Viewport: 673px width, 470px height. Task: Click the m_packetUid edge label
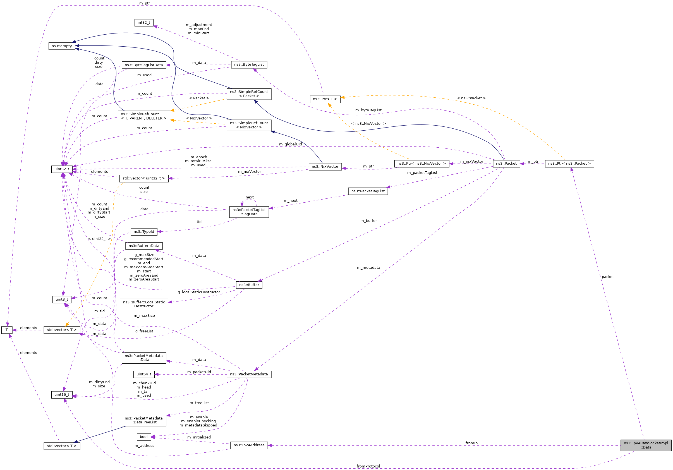tap(199, 372)
